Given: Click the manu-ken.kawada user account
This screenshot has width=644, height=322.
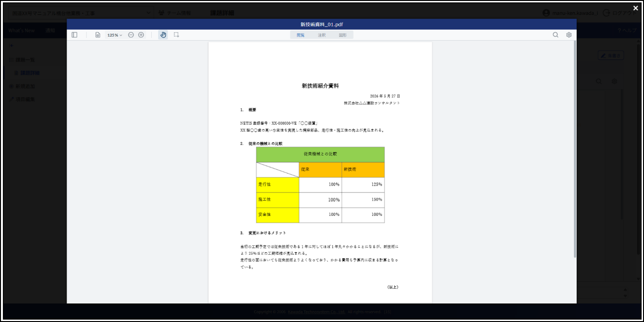Looking at the screenshot, I should coord(570,13).
